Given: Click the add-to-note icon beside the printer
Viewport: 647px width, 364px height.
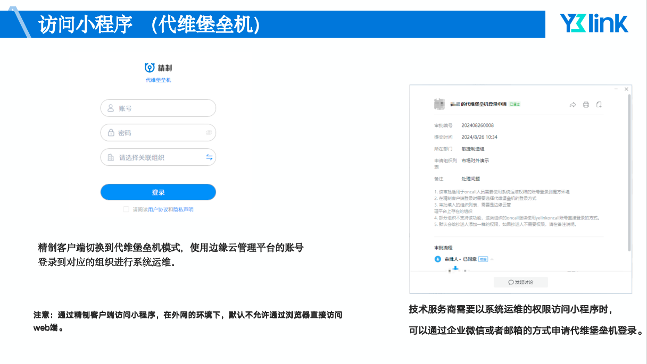Looking at the screenshot, I should pyautogui.click(x=599, y=105).
